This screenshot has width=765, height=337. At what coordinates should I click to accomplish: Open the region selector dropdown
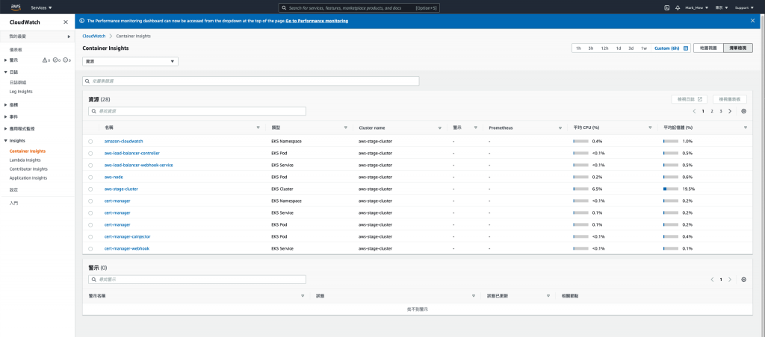pos(722,7)
